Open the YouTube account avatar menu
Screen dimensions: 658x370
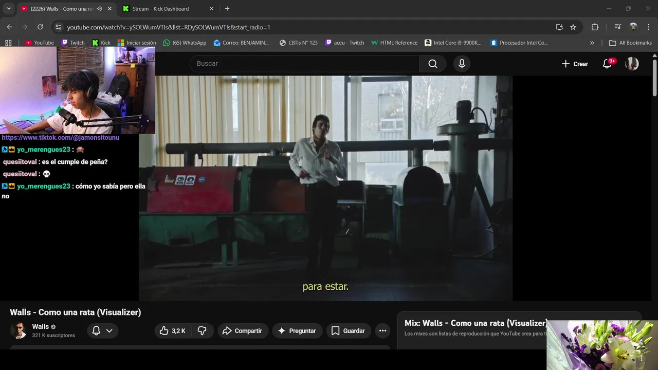click(x=632, y=64)
